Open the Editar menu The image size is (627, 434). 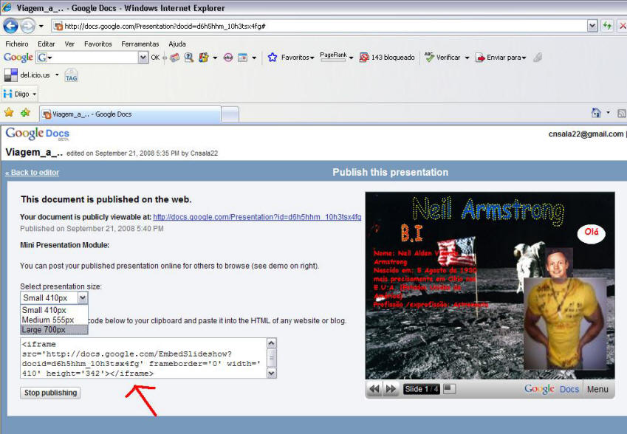(47, 44)
